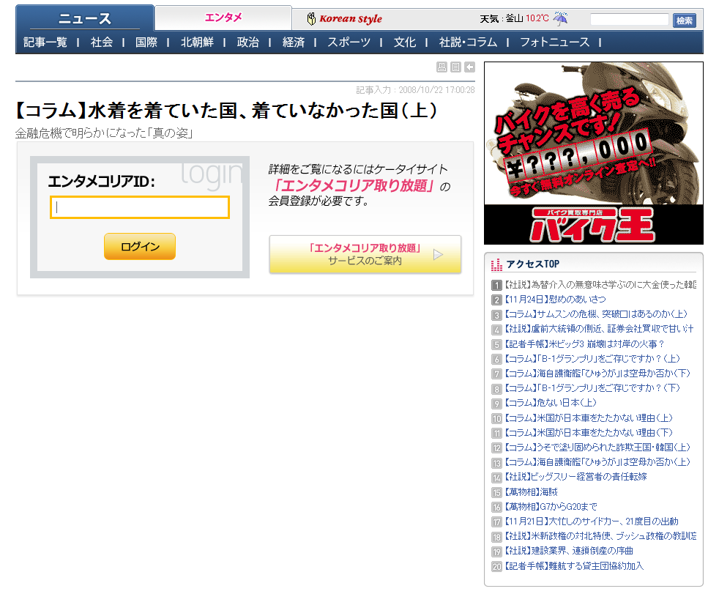Open 海自護衛艦「ひゅうが」は空母か否か（下） link
This screenshot has height=605, width=719.
597,374
